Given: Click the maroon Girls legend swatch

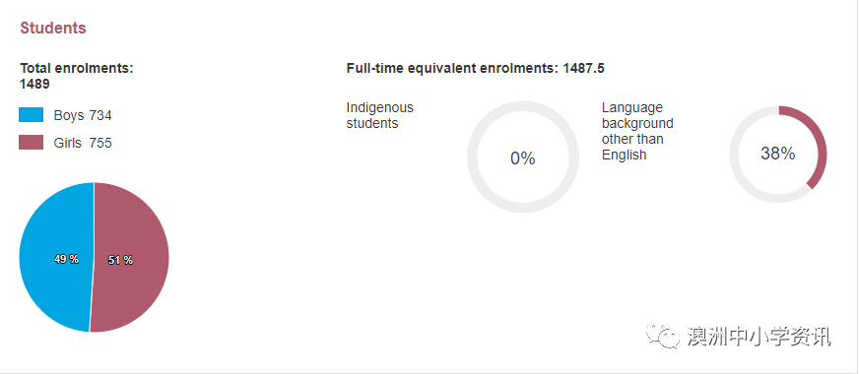Looking at the screenshot, I should [31, 143].
